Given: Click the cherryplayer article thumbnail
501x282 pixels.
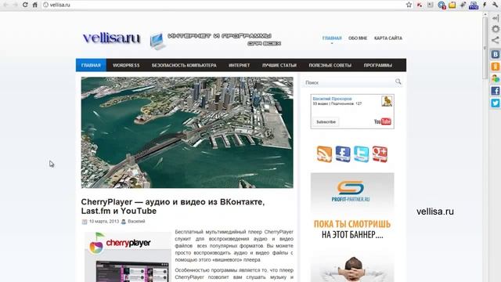Looking at the screenshot, I should click(x=128, y=257).
